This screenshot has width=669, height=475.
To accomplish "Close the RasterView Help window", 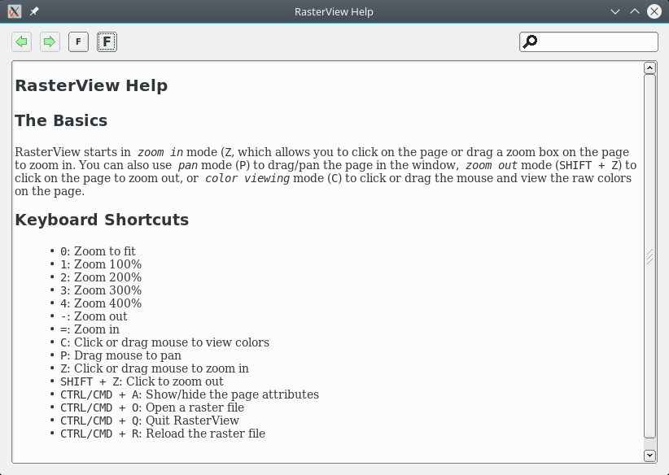I will click(654, 11).
